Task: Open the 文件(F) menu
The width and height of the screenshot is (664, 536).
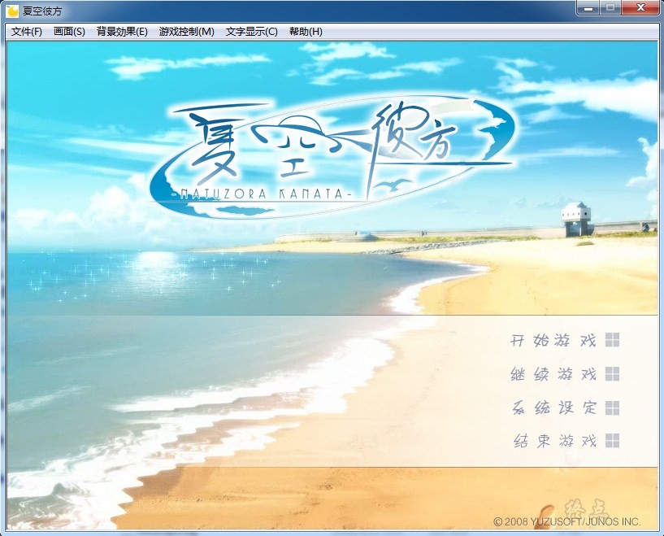Action: pyautogui.click(x=27, y=32)
